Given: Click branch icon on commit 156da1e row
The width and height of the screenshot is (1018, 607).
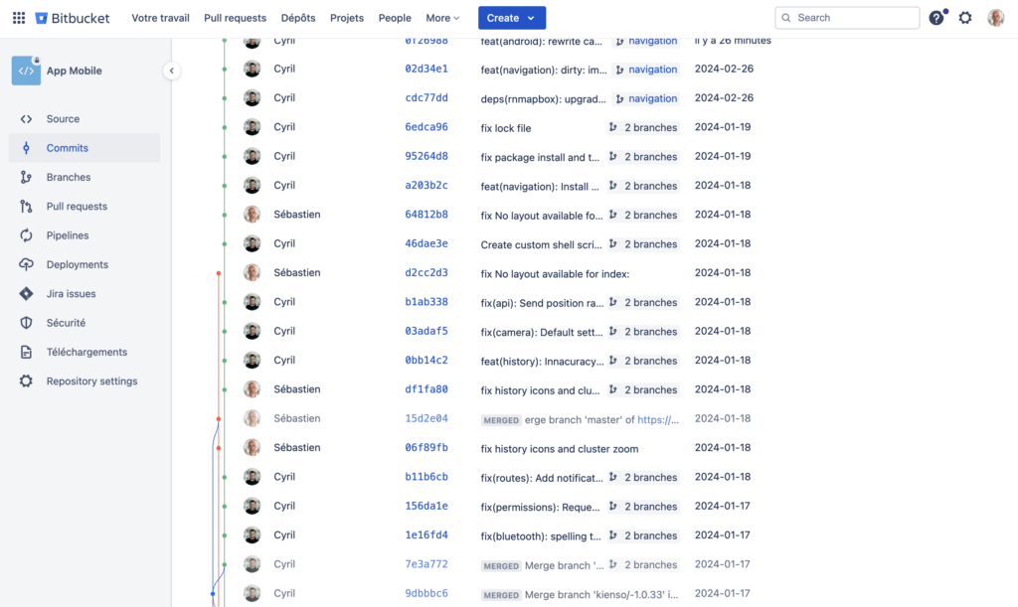Looking at the screenshot, I should click(612, 507).
